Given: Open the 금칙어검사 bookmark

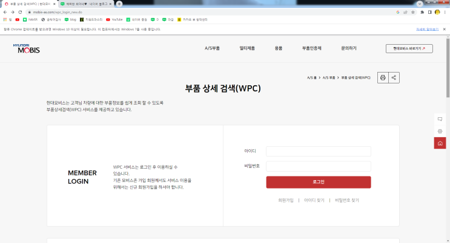Looking at the screenshot, I should tap(51, 20).
